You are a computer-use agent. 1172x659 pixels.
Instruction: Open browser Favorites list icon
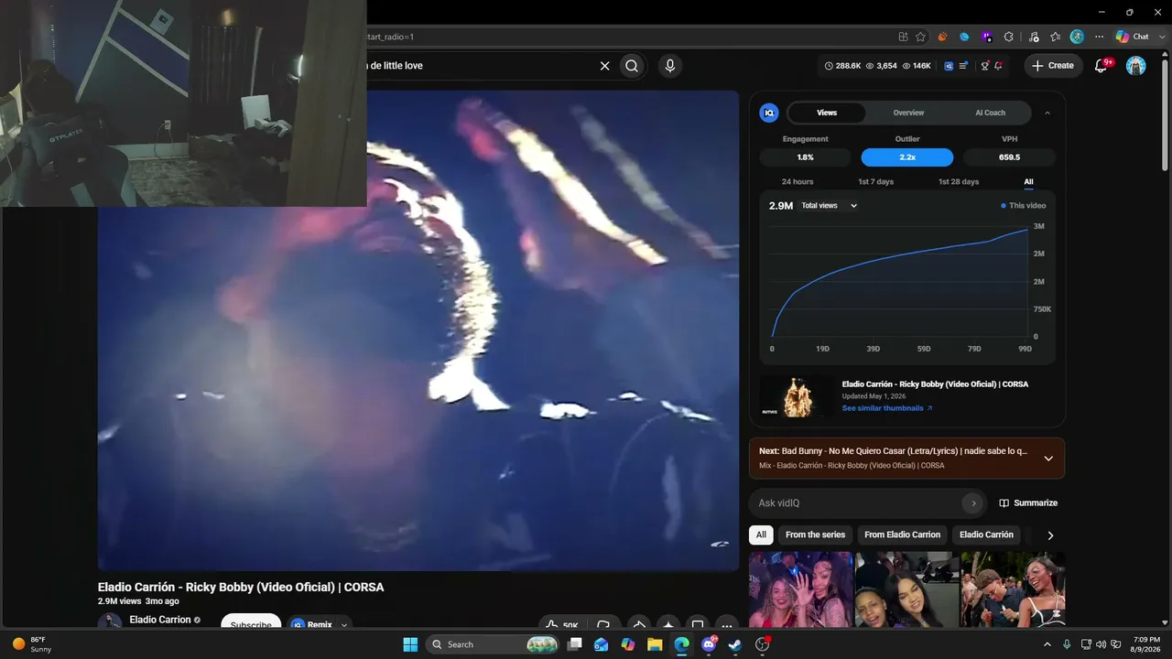coord(1056,37)
